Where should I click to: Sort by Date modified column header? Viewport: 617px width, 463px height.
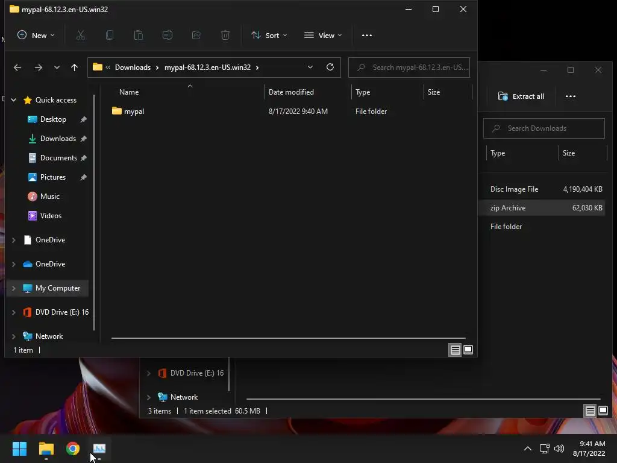tap(291, 92)
